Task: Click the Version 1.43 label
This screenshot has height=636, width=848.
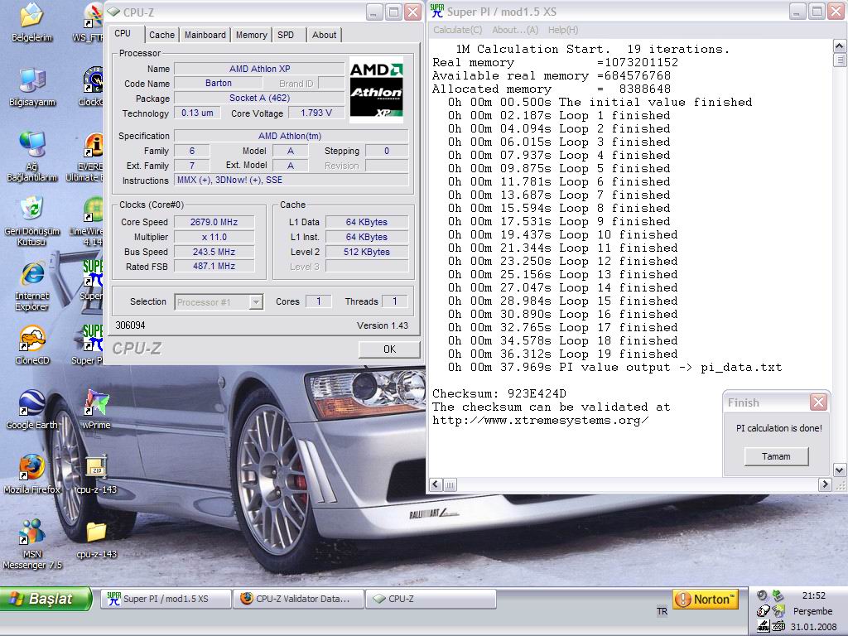Action: pyautogui.click(x=383, y=325)
